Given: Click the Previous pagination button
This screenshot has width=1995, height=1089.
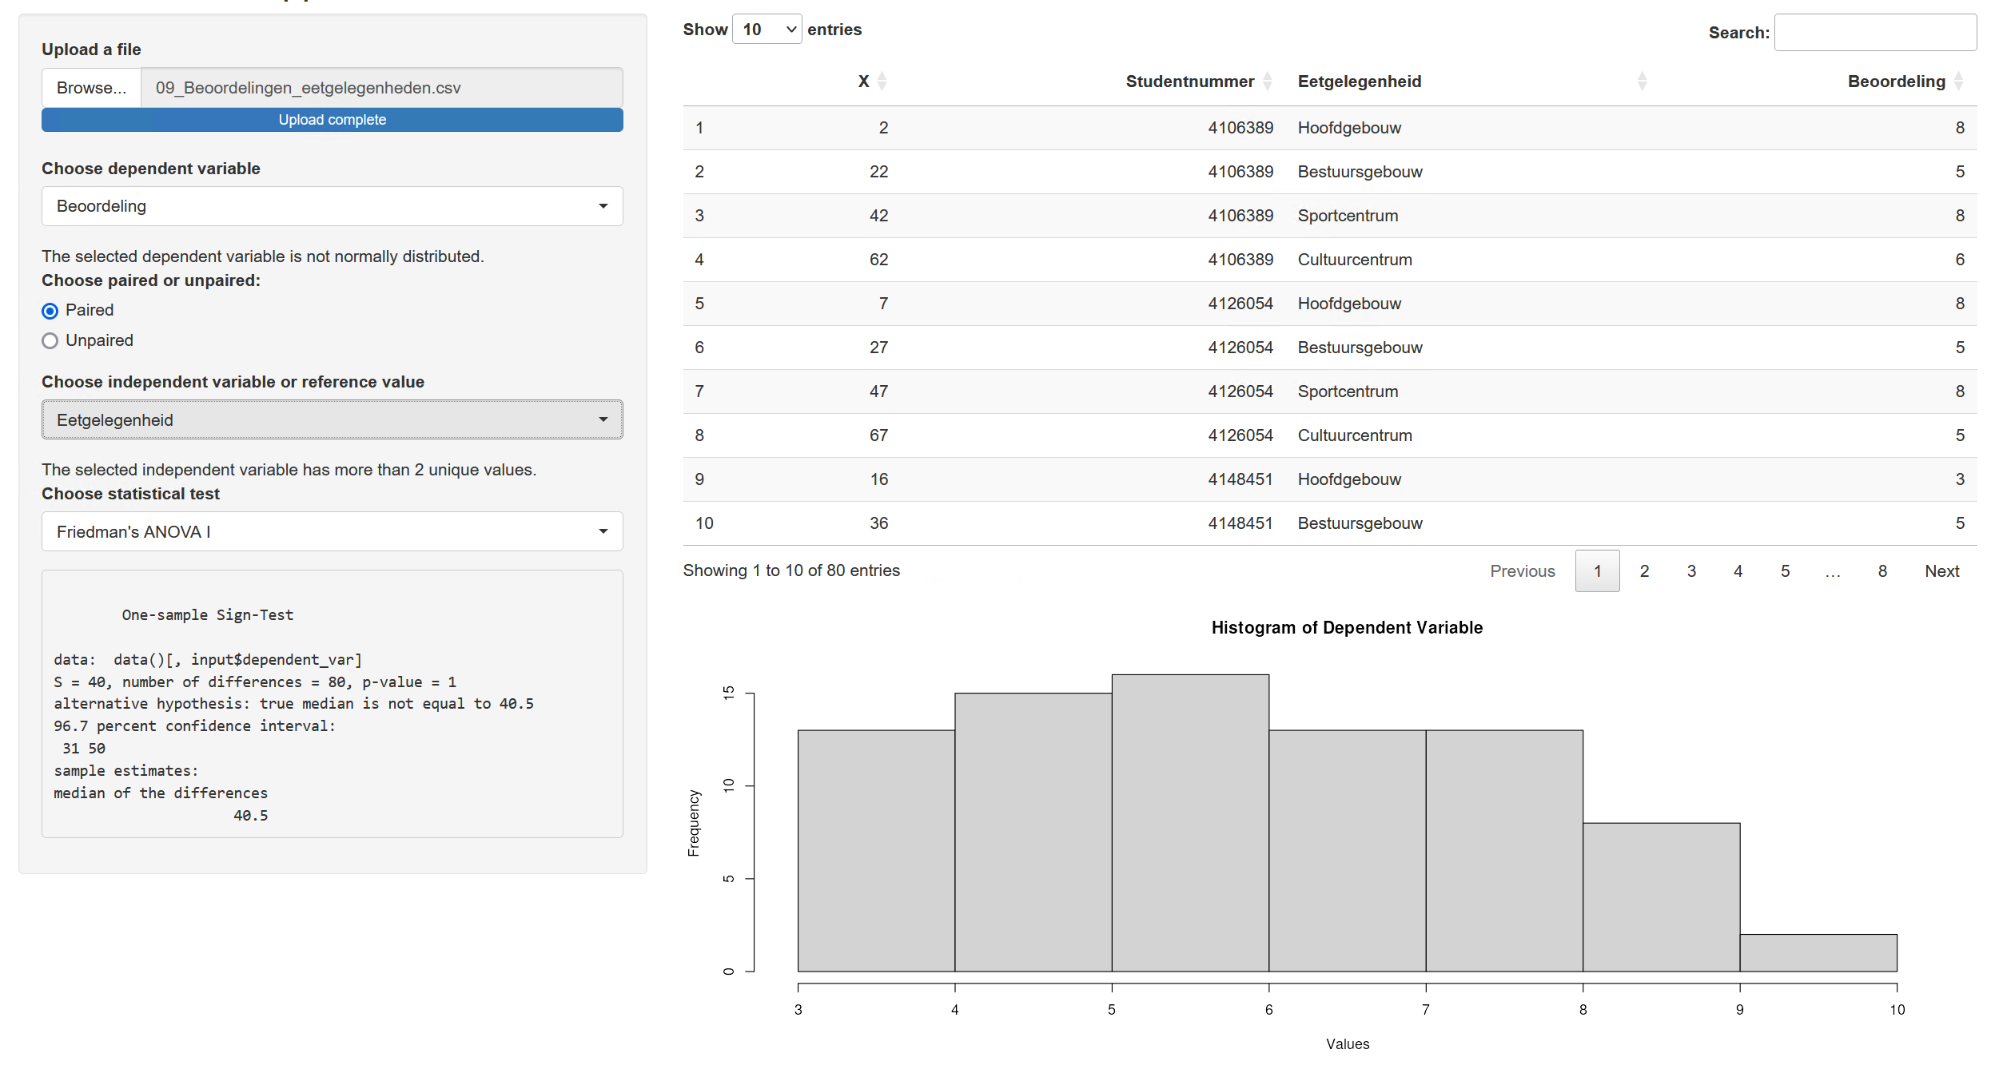Looking at the screenshot, I should click(x=1522, y=571).
